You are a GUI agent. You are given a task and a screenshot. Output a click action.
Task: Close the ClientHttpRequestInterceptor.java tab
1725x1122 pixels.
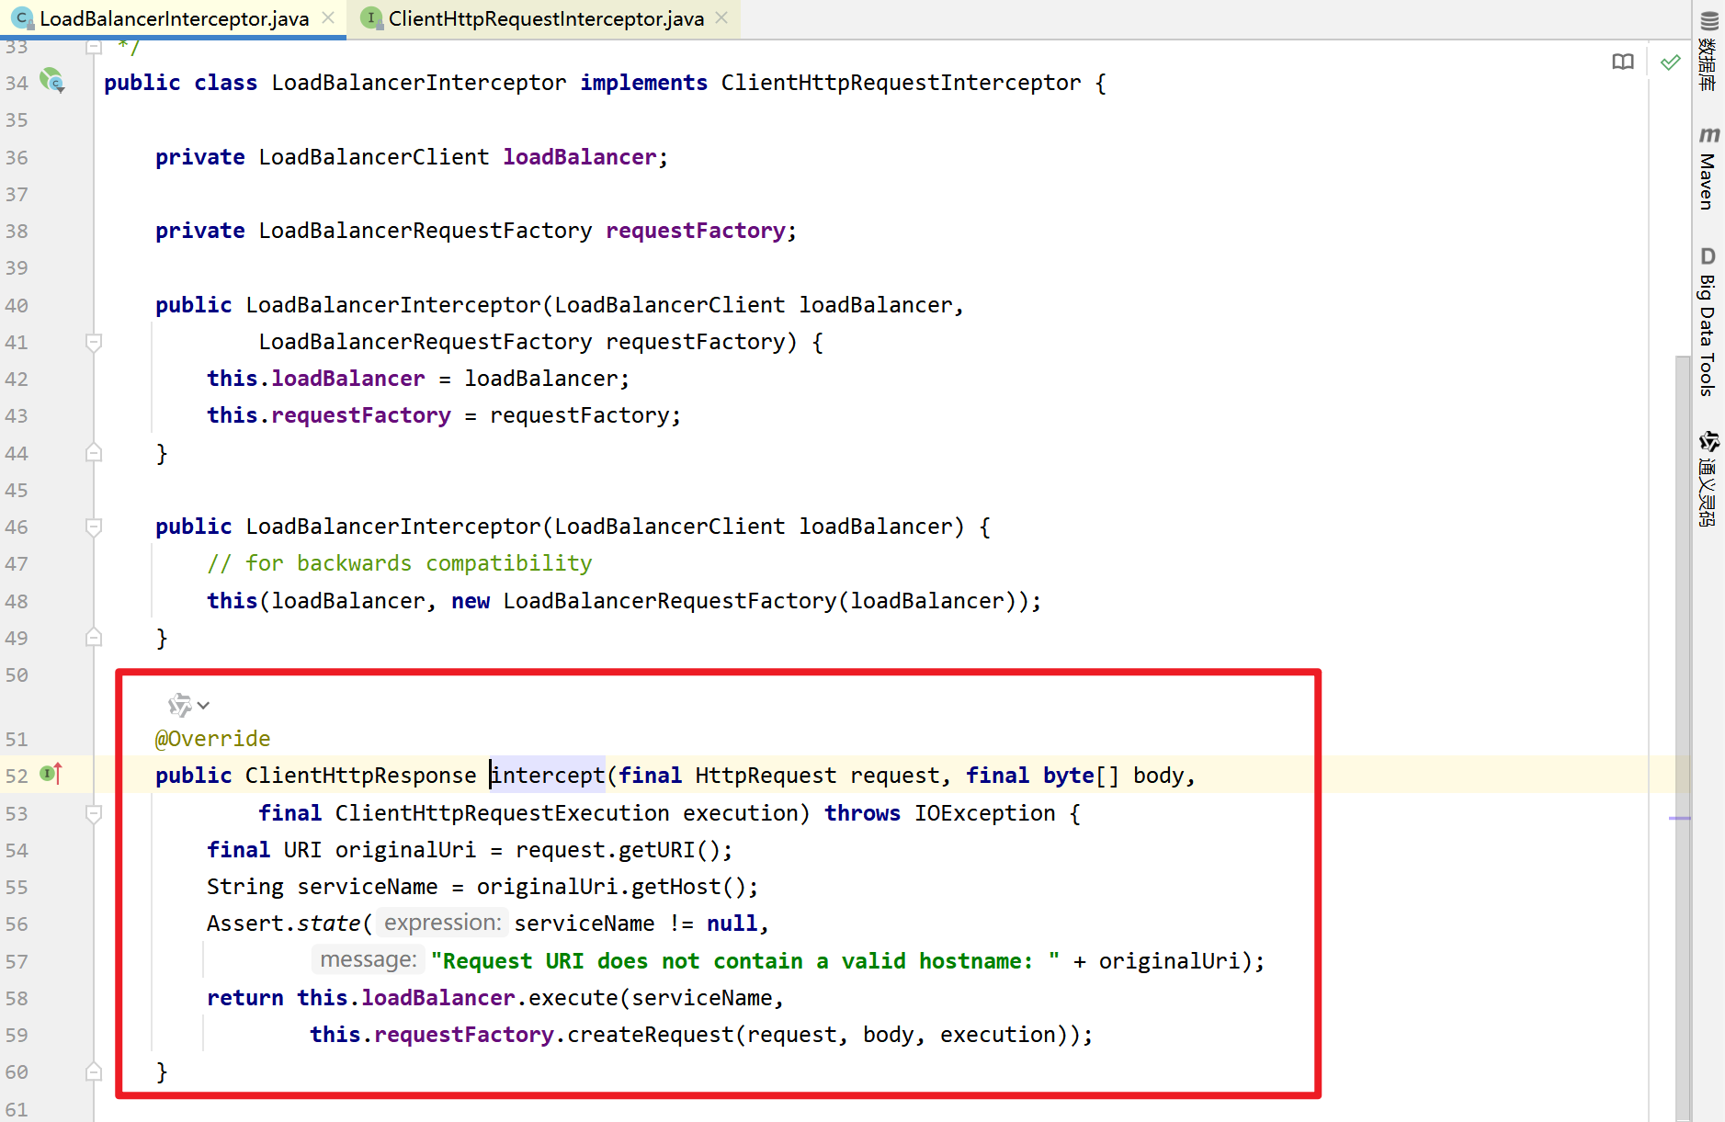pos(721,18)
